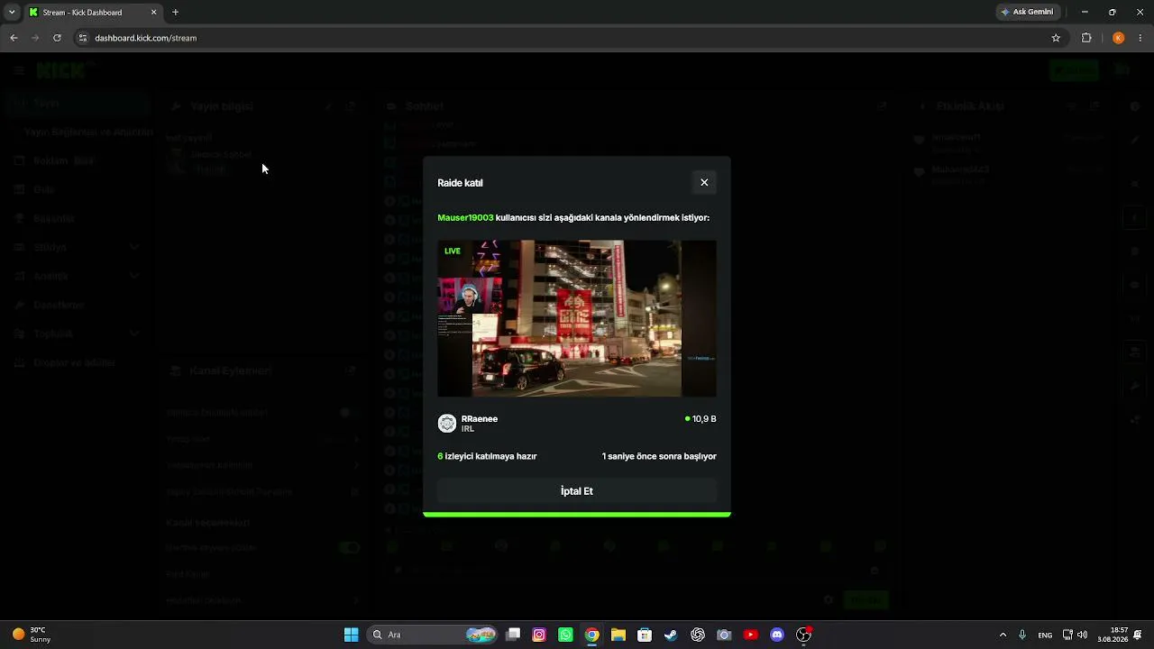Open Microsoft Store from the taskbar
Screen dimensions: 1154x649
tap(645, 635)
